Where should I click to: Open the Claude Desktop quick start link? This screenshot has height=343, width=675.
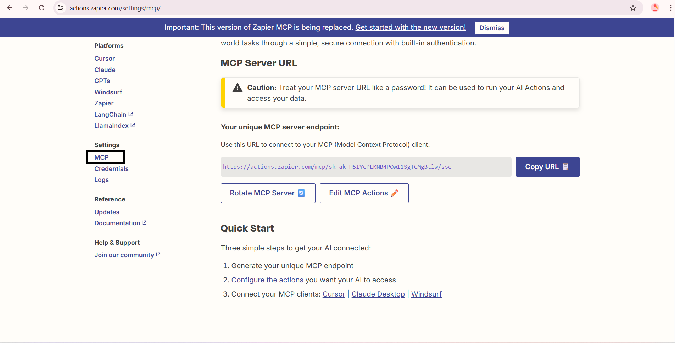tap(378, 294)
